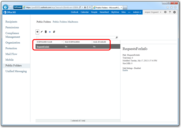Click the ellipsis more menu item
This screenshot has width=181, height=128.
coord(129,12)
